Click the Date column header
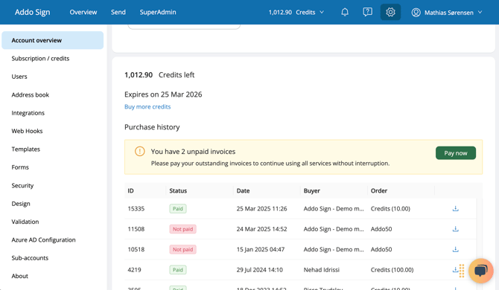Viewport: 499px width, 290px height. pyautogui.click(x=243, y=190)
